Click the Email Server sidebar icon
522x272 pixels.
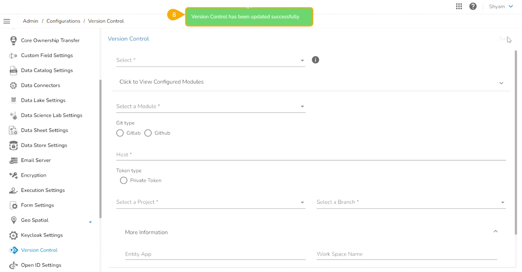click(13, 160)
